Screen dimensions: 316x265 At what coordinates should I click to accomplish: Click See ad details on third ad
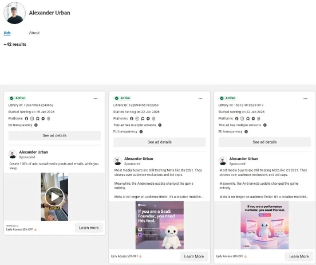tap(264, 142)
